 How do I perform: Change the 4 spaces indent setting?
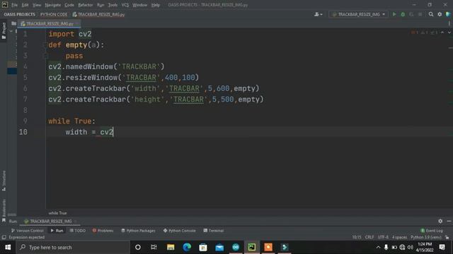click(399, 237)
